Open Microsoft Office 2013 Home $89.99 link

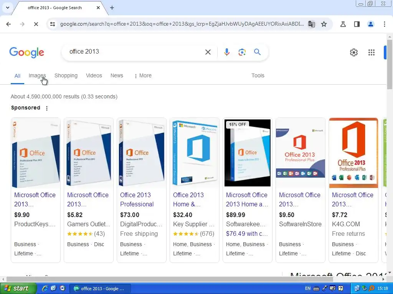[247, 199]
